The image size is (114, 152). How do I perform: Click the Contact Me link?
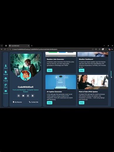tap(34, 102)
